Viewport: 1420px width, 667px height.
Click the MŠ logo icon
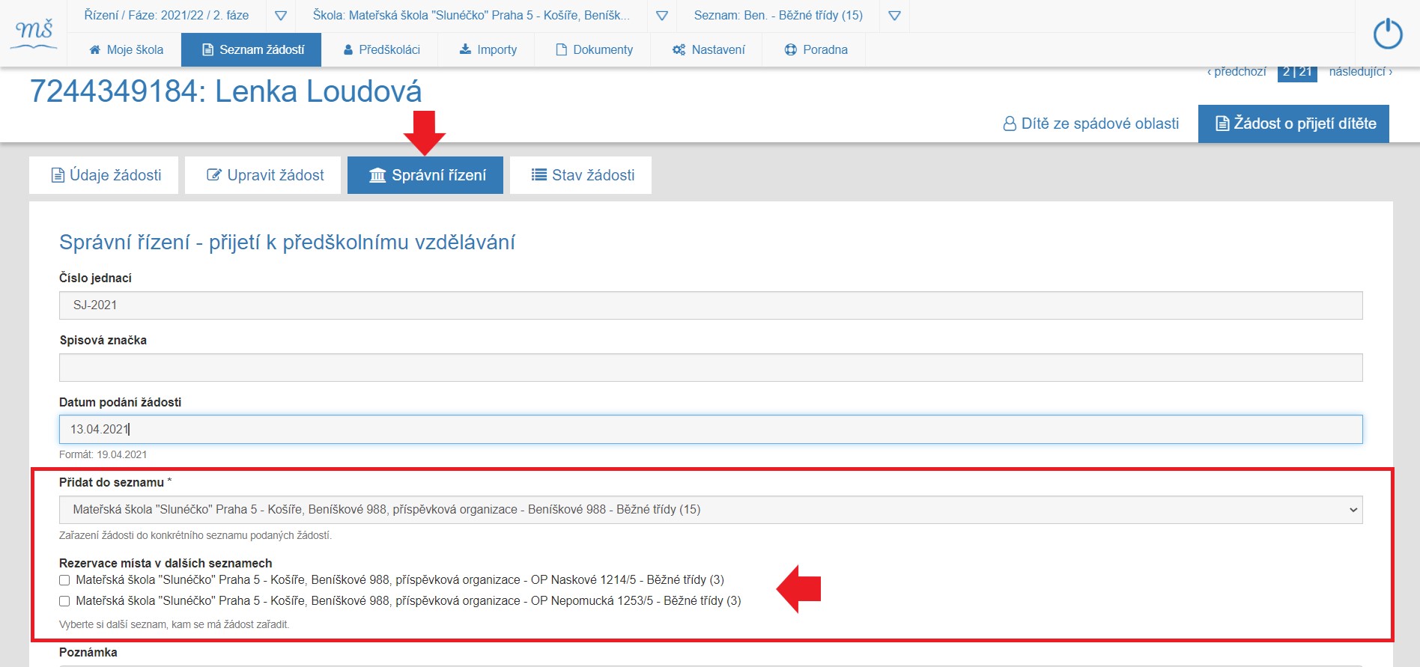coord(35,34)
